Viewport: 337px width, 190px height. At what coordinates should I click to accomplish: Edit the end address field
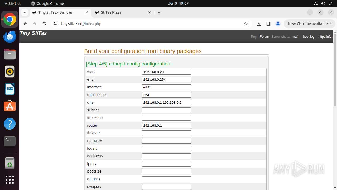coord(166,79)
